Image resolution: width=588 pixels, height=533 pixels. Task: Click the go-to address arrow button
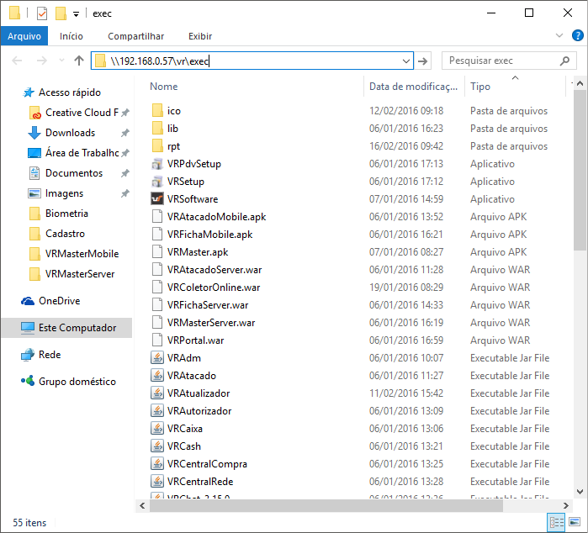click(x=424, y=61)
